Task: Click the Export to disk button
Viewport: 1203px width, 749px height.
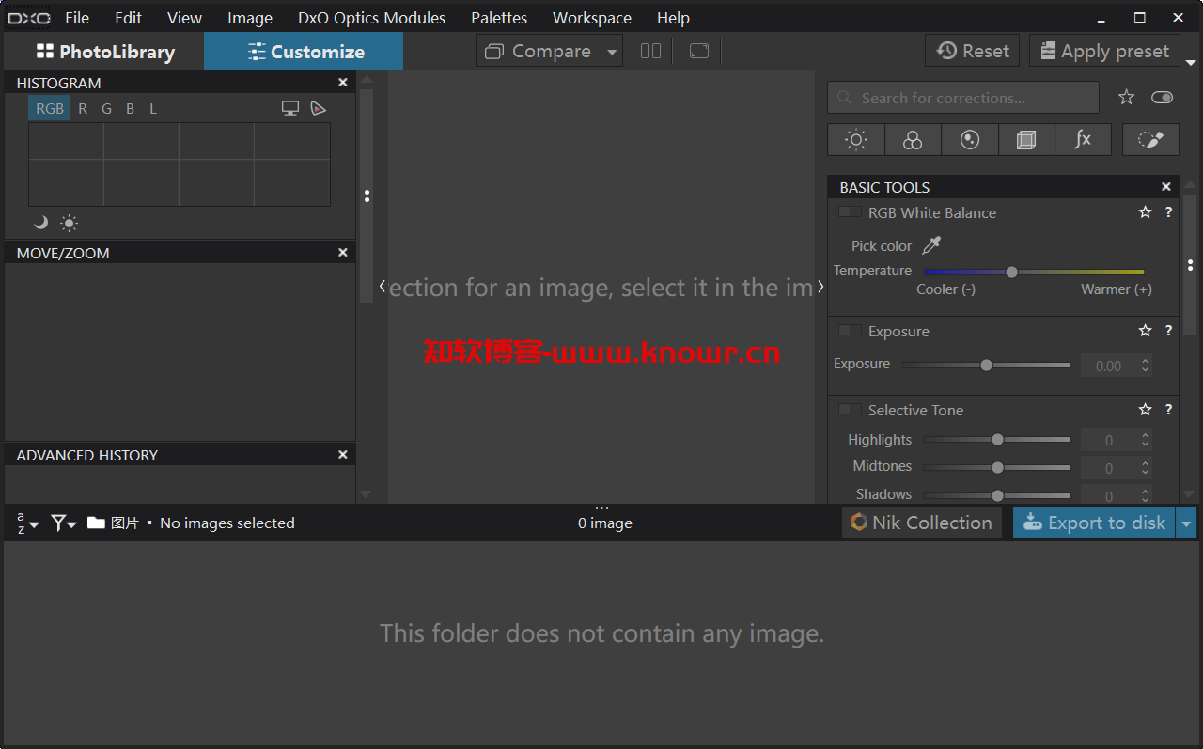Action: [x=1095, y=523]
